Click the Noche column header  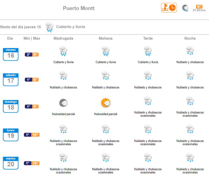pyautogui.click(x=190, y=38)
